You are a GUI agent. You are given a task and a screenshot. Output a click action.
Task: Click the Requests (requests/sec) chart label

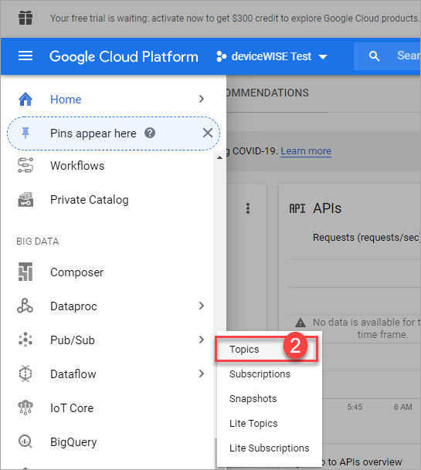(366, 238)
